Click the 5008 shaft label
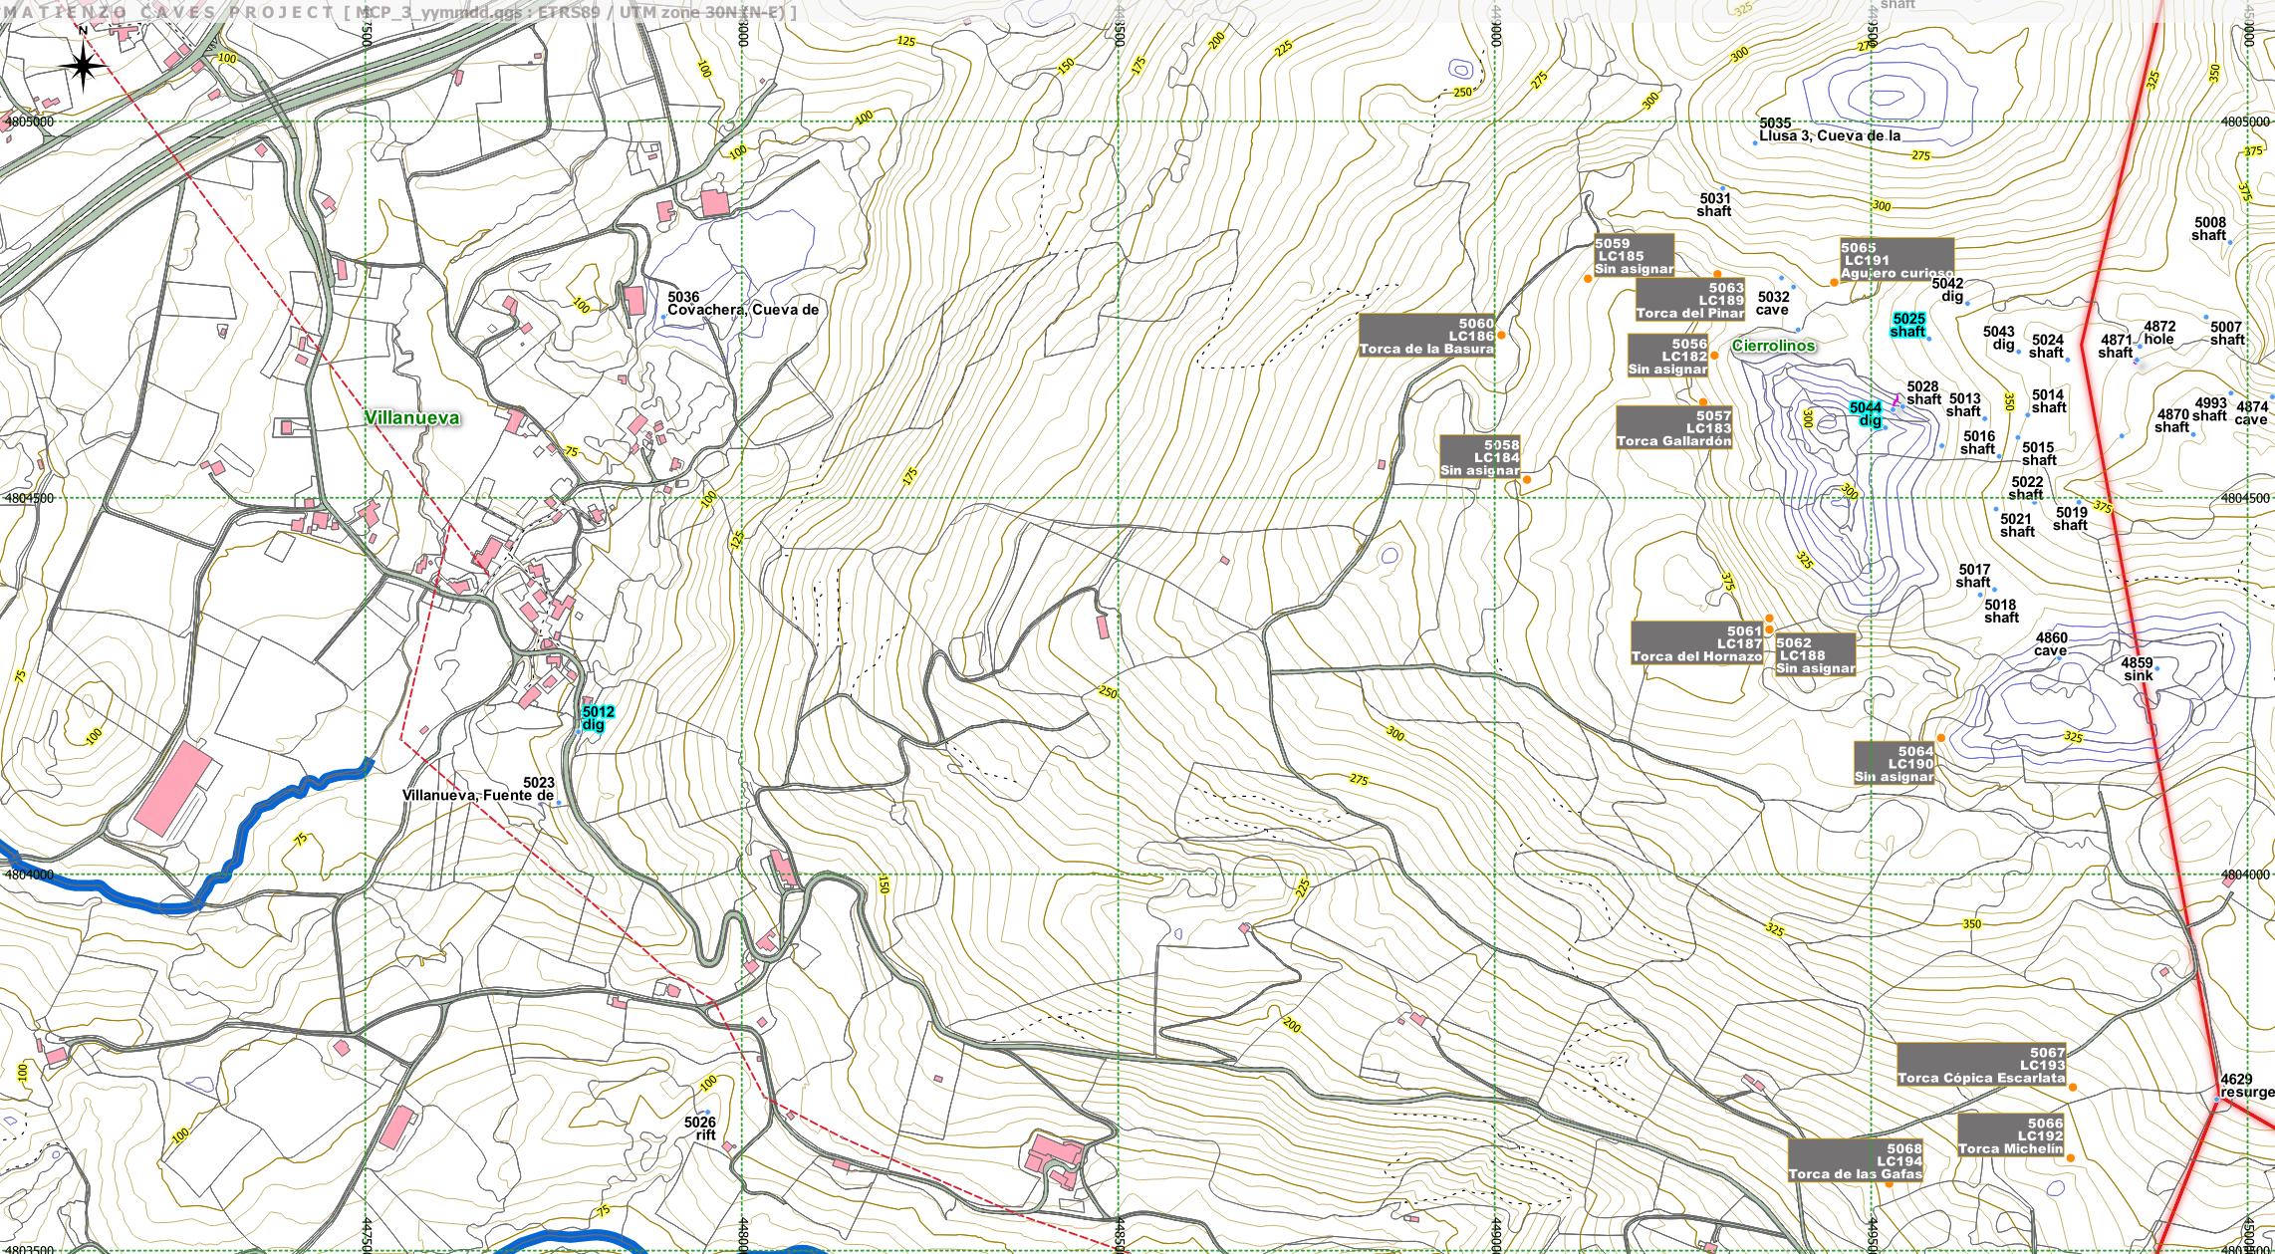The image size is (2275, 1254). click(2209, 229)
